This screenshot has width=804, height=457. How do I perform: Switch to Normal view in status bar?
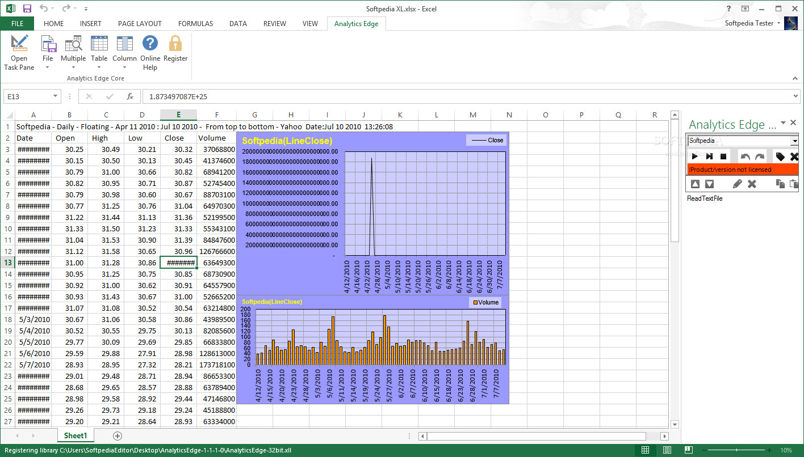[x=646, y=450]
